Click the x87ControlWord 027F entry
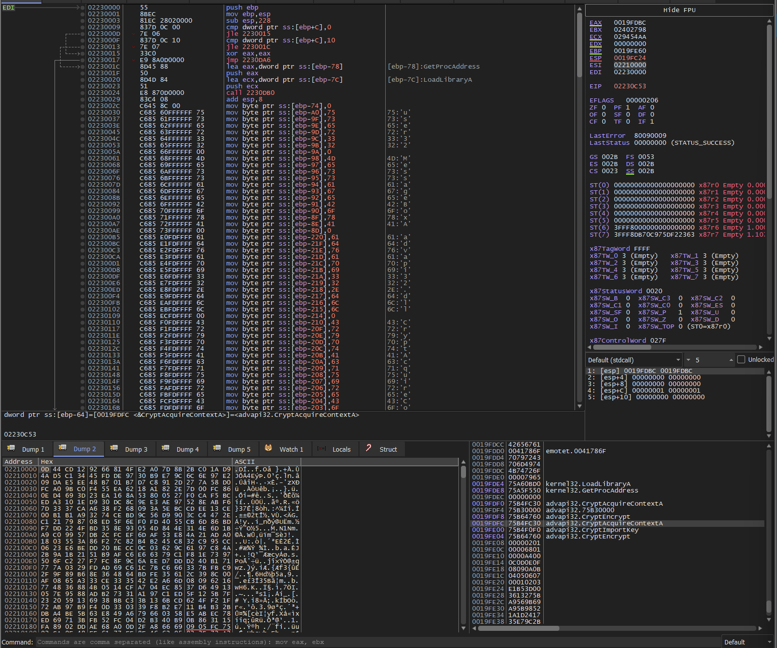The height and width of the screenshot is (648, 777). pyautogui.click(x=628, y=341)
